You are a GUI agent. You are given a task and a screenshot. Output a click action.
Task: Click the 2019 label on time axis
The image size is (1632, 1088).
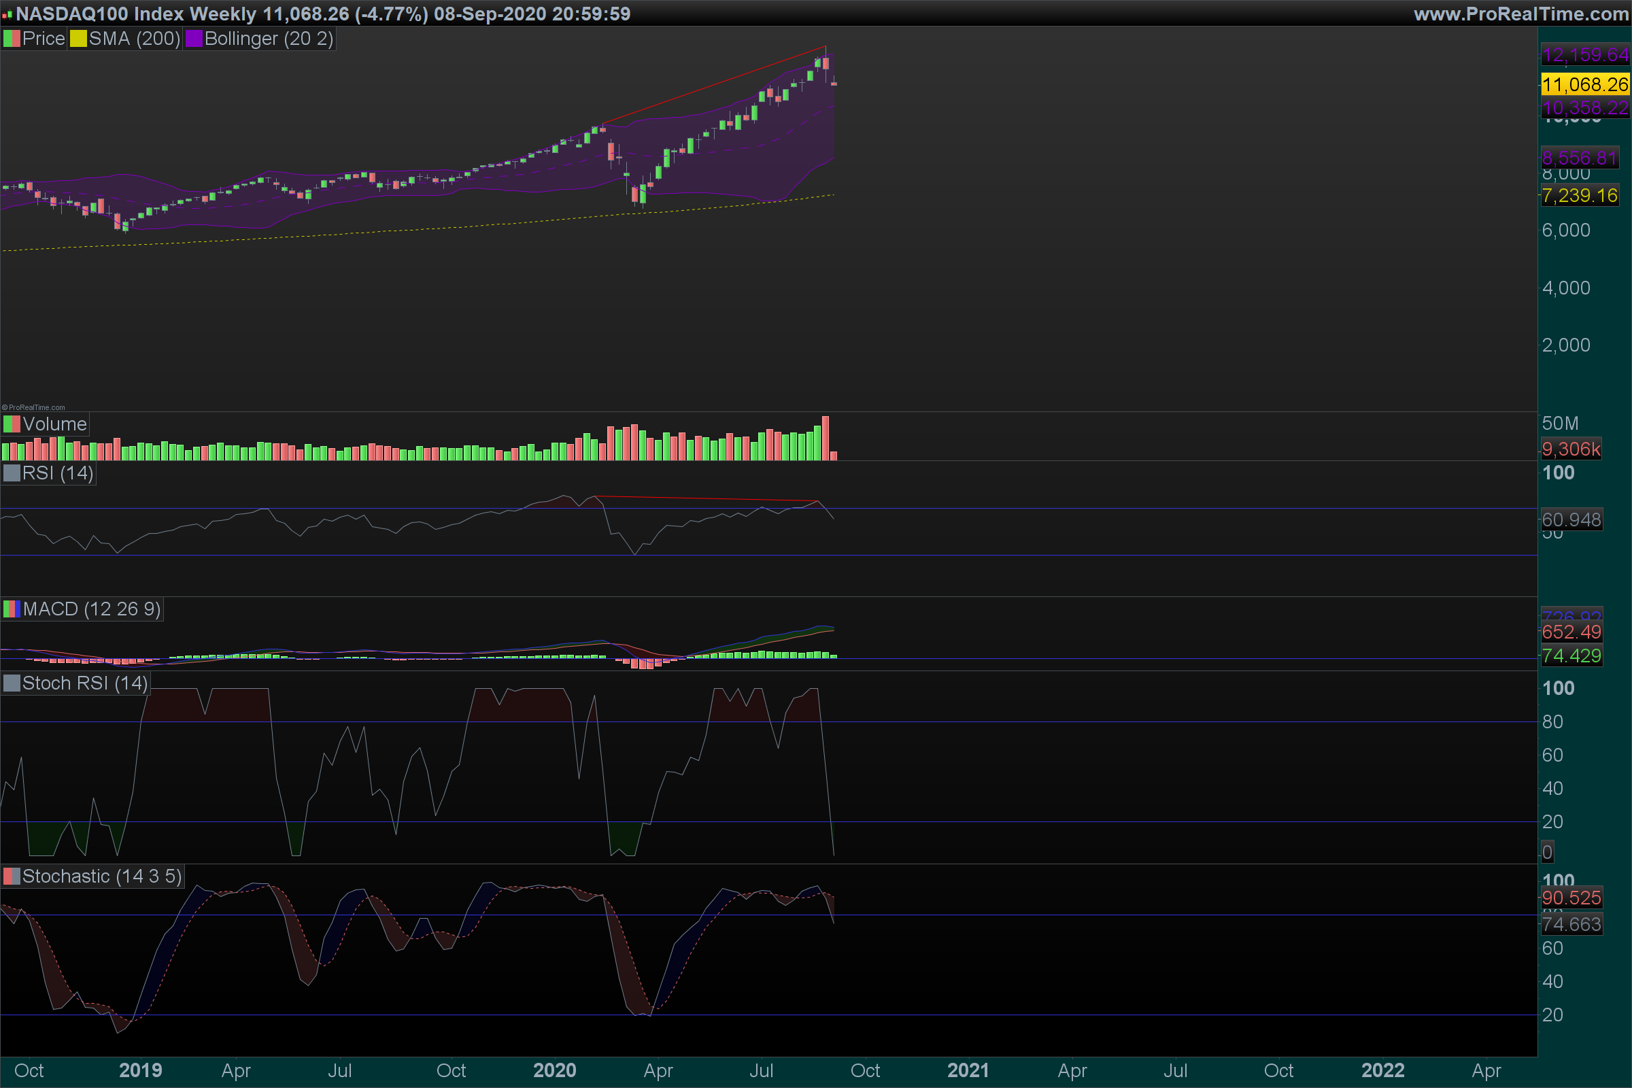140,1070
